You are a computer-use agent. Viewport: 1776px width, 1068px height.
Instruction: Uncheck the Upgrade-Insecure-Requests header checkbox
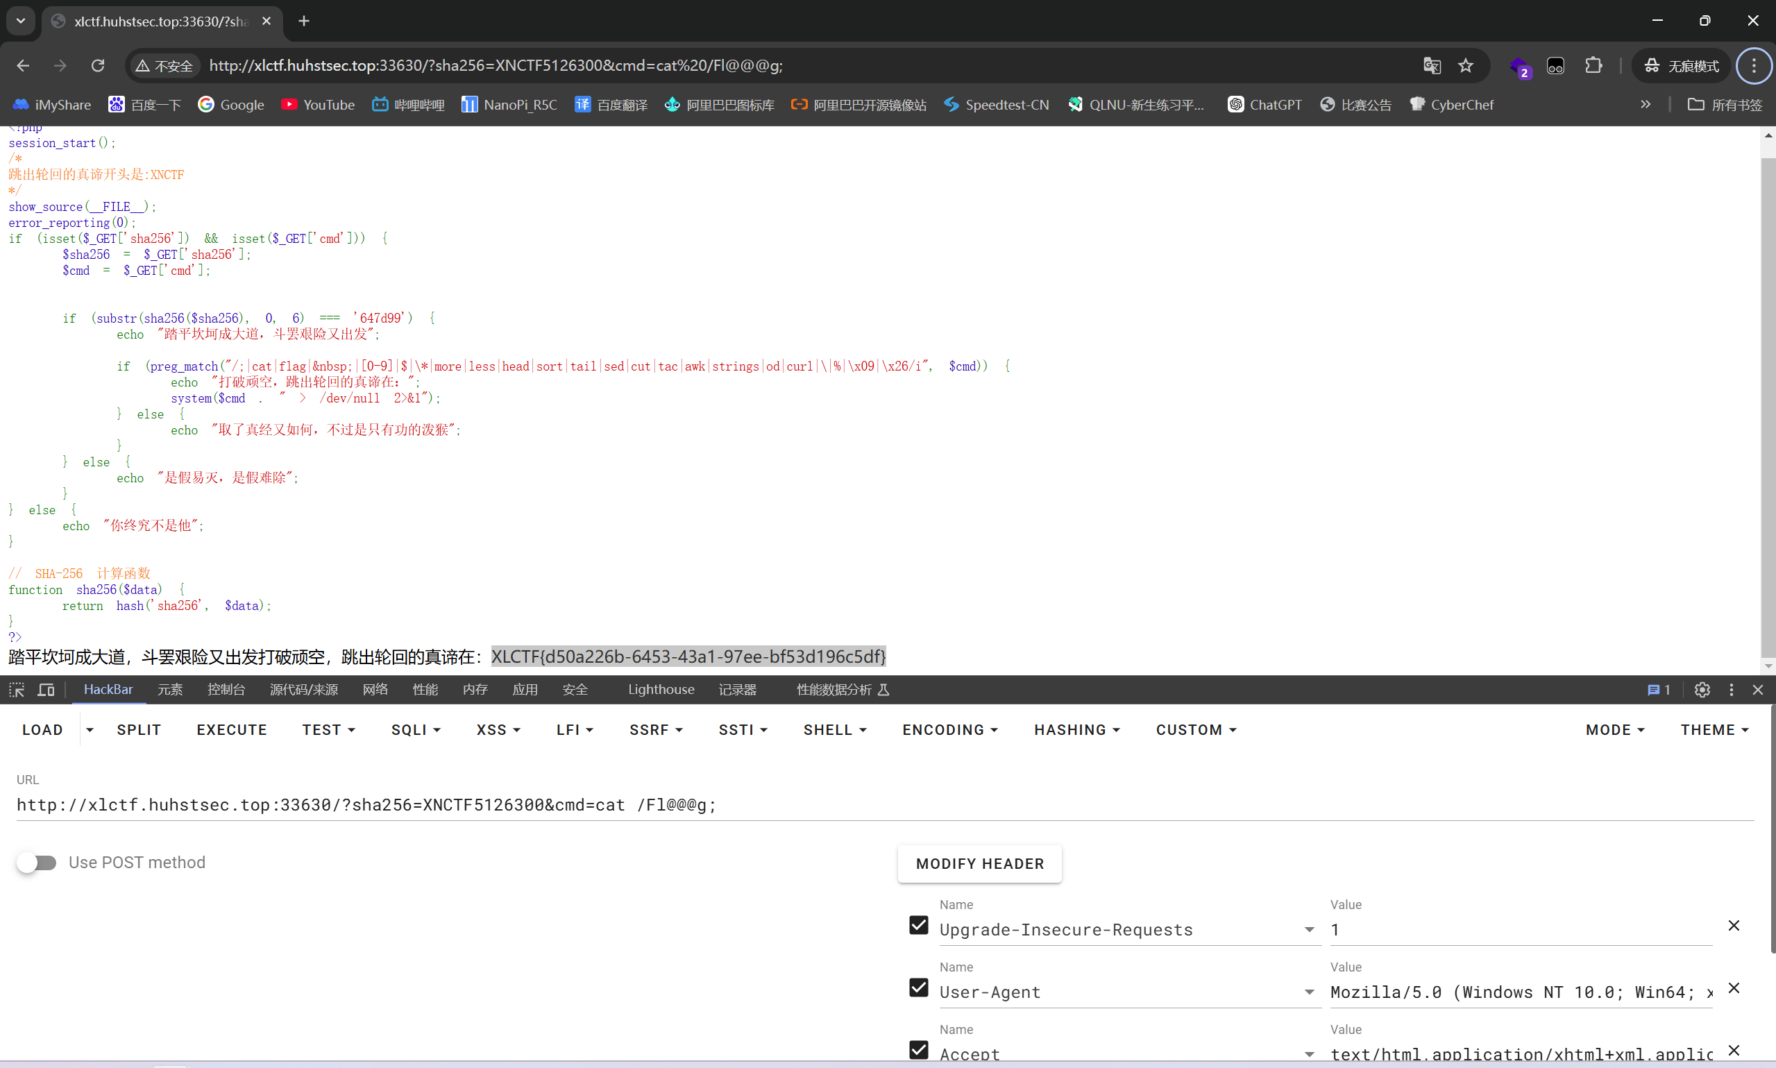918,925
